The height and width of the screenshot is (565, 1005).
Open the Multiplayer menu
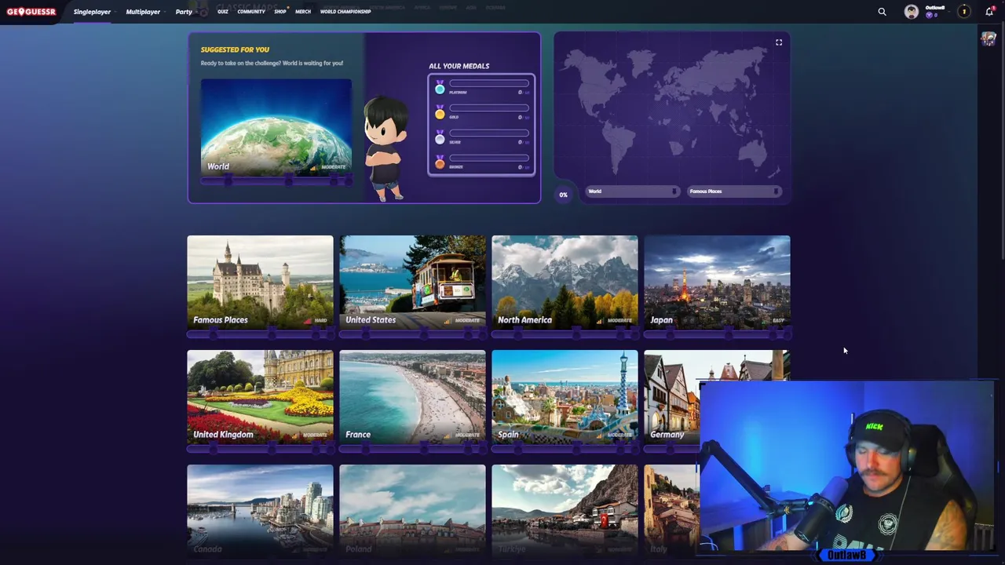pos(143,12)
